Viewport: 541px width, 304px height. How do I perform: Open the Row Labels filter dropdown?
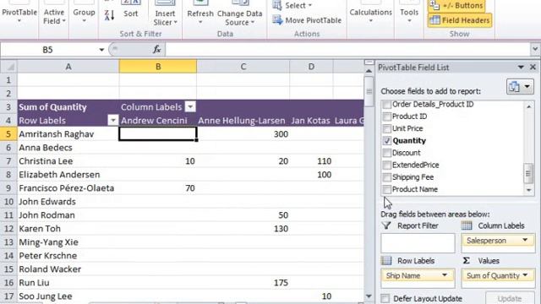point(112,120)
